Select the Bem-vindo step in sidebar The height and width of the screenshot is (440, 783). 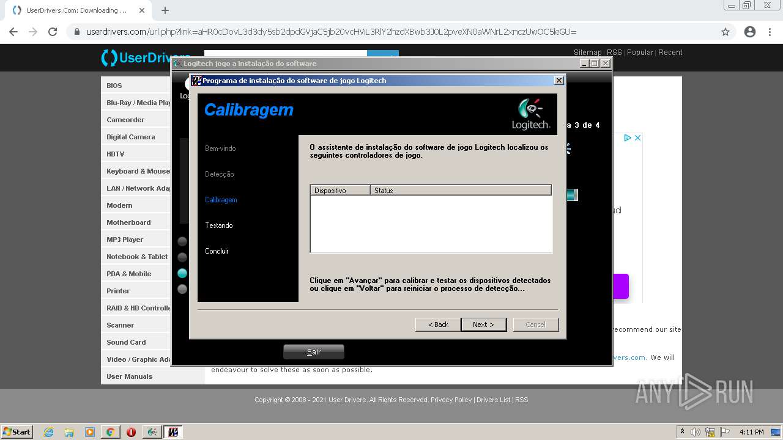point(220,148)
